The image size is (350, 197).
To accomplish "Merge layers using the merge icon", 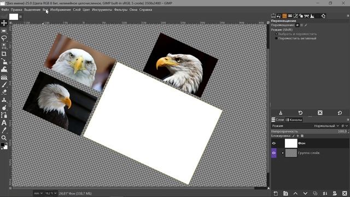I will (x=325, y=193).
